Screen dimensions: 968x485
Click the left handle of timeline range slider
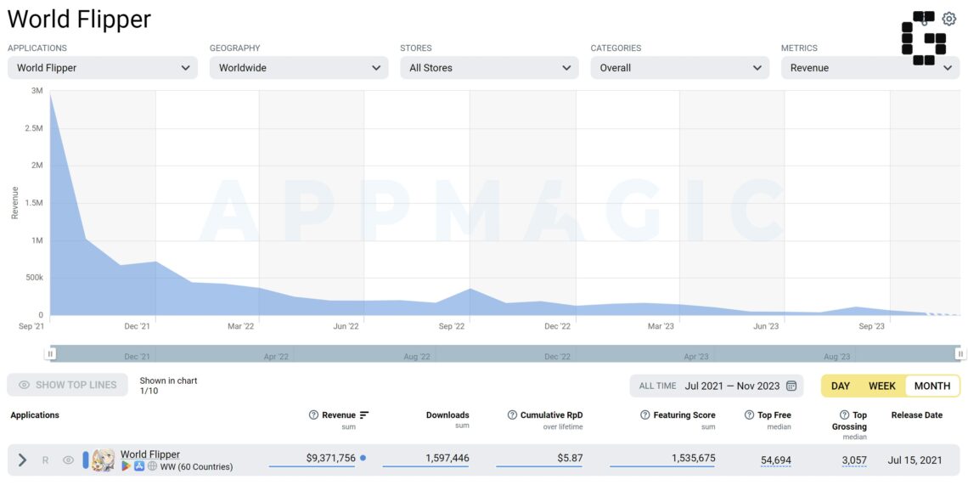[50, 353]
